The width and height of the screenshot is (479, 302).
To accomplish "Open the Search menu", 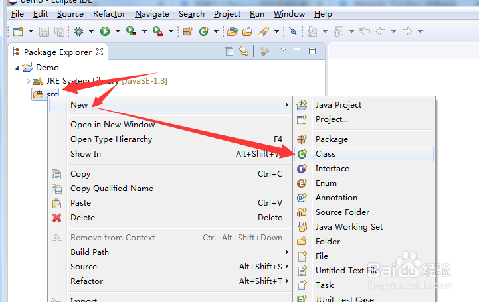I will [191, 14].
